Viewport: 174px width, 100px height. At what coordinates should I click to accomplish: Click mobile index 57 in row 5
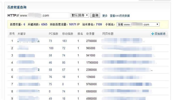[x=64, y=70]
